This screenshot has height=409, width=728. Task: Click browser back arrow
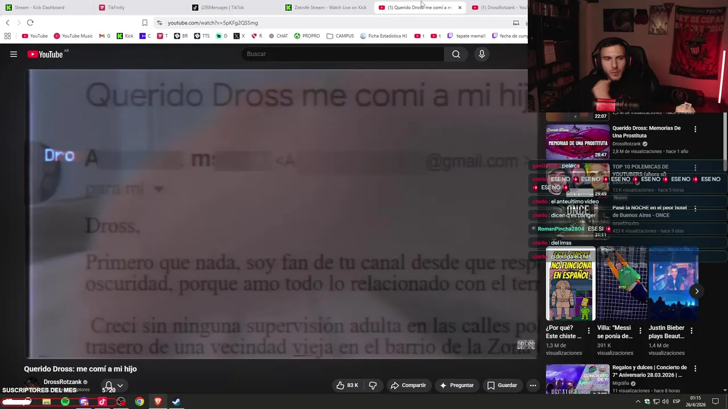click(x=7, y=23)
